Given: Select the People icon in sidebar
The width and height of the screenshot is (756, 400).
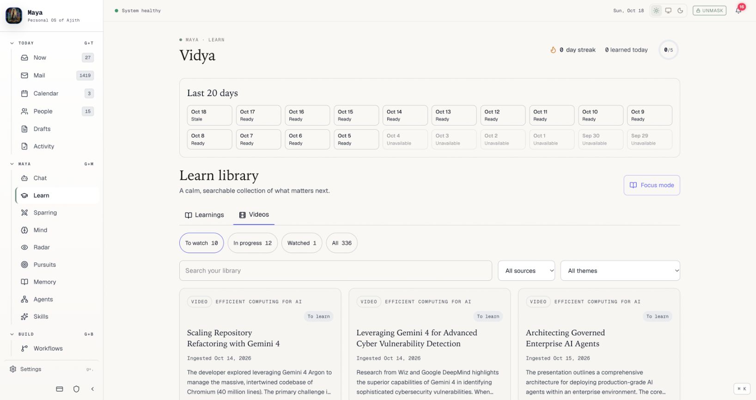Looking at the screenshot, I should (24, 111).
